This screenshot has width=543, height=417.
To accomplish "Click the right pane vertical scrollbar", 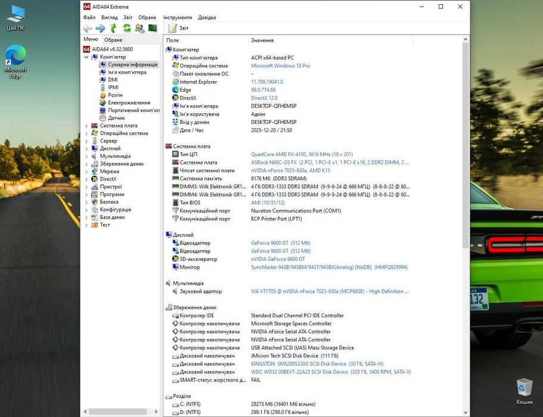I will pos(466,145).
